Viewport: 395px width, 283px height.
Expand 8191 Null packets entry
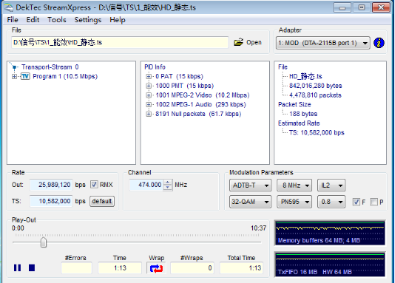(149, 114)
